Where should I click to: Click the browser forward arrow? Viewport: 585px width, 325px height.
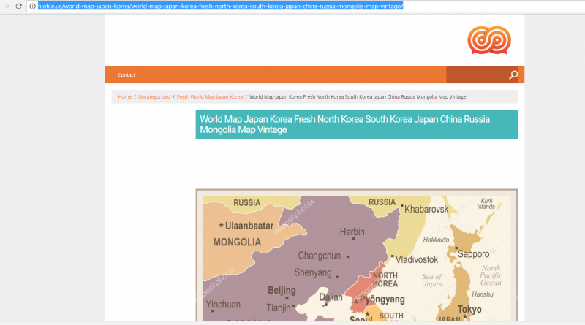pos(5,6)
